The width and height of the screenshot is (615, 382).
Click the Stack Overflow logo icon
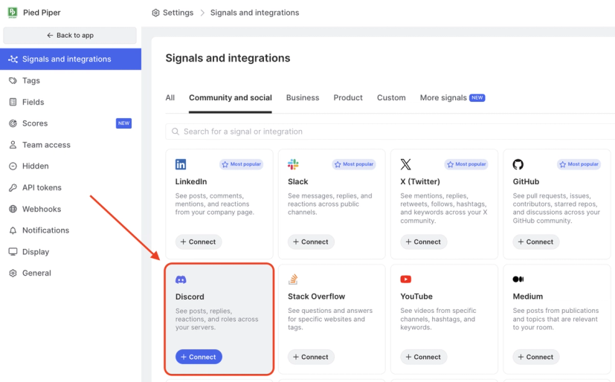pos(293,279)
